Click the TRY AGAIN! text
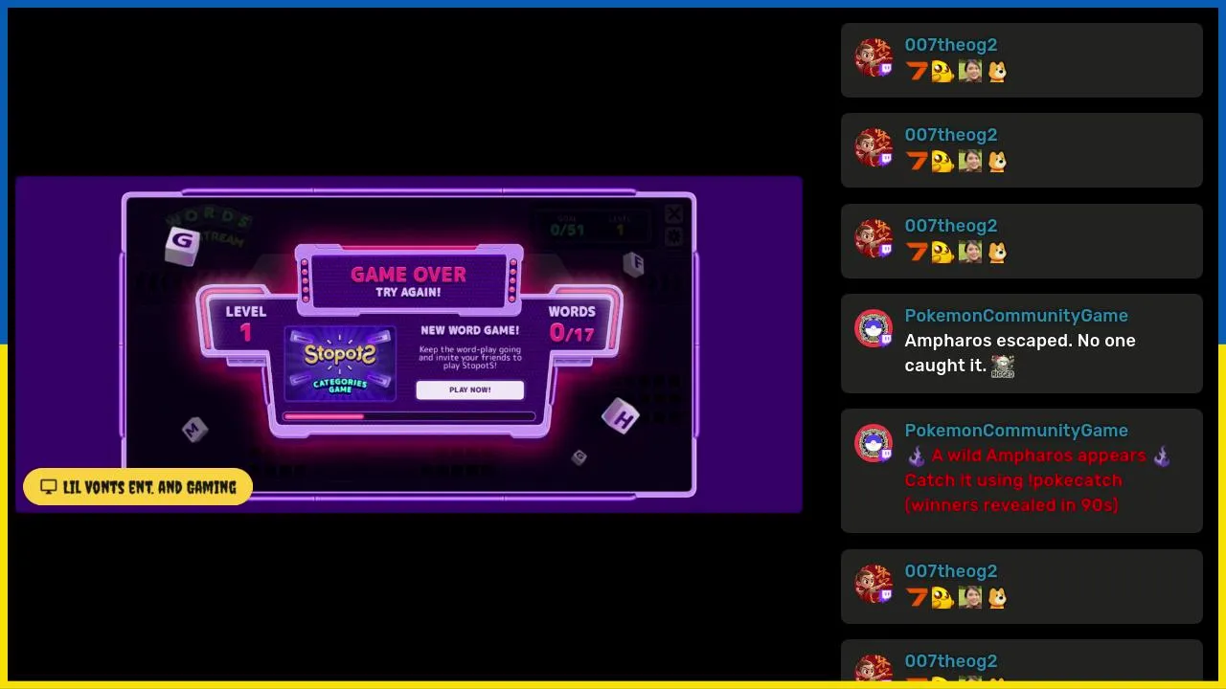1226x689 pixels. coord(408,293)
